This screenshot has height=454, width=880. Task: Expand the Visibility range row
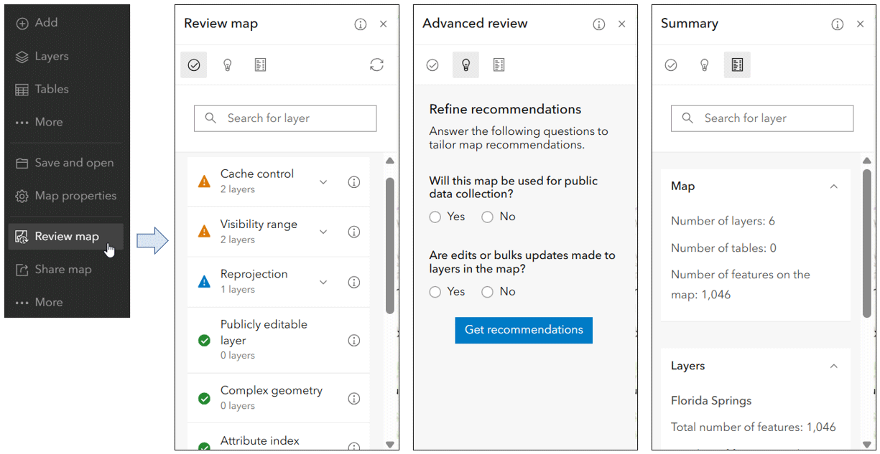323,232
